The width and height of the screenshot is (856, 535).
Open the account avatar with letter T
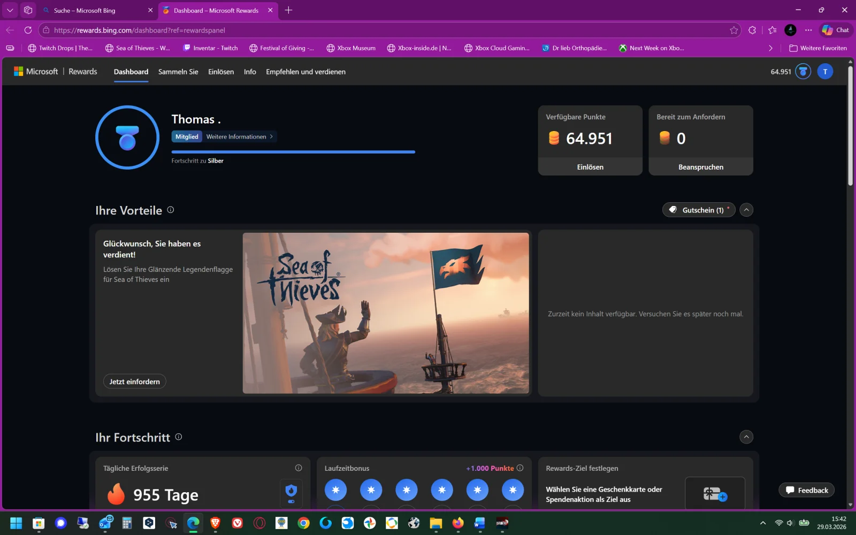(825, 71)
